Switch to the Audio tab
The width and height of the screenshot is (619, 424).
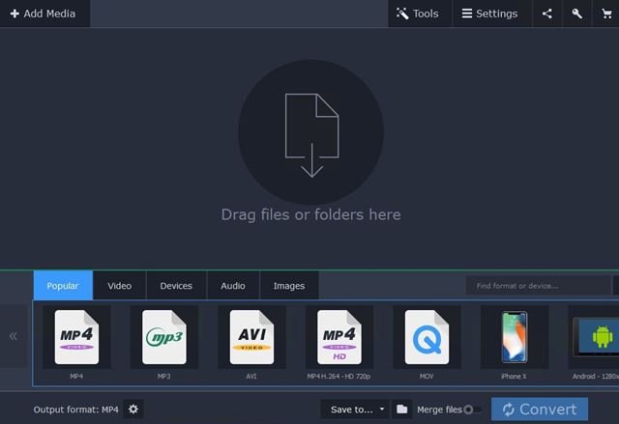pyautogui.click(x=233, y=286)
